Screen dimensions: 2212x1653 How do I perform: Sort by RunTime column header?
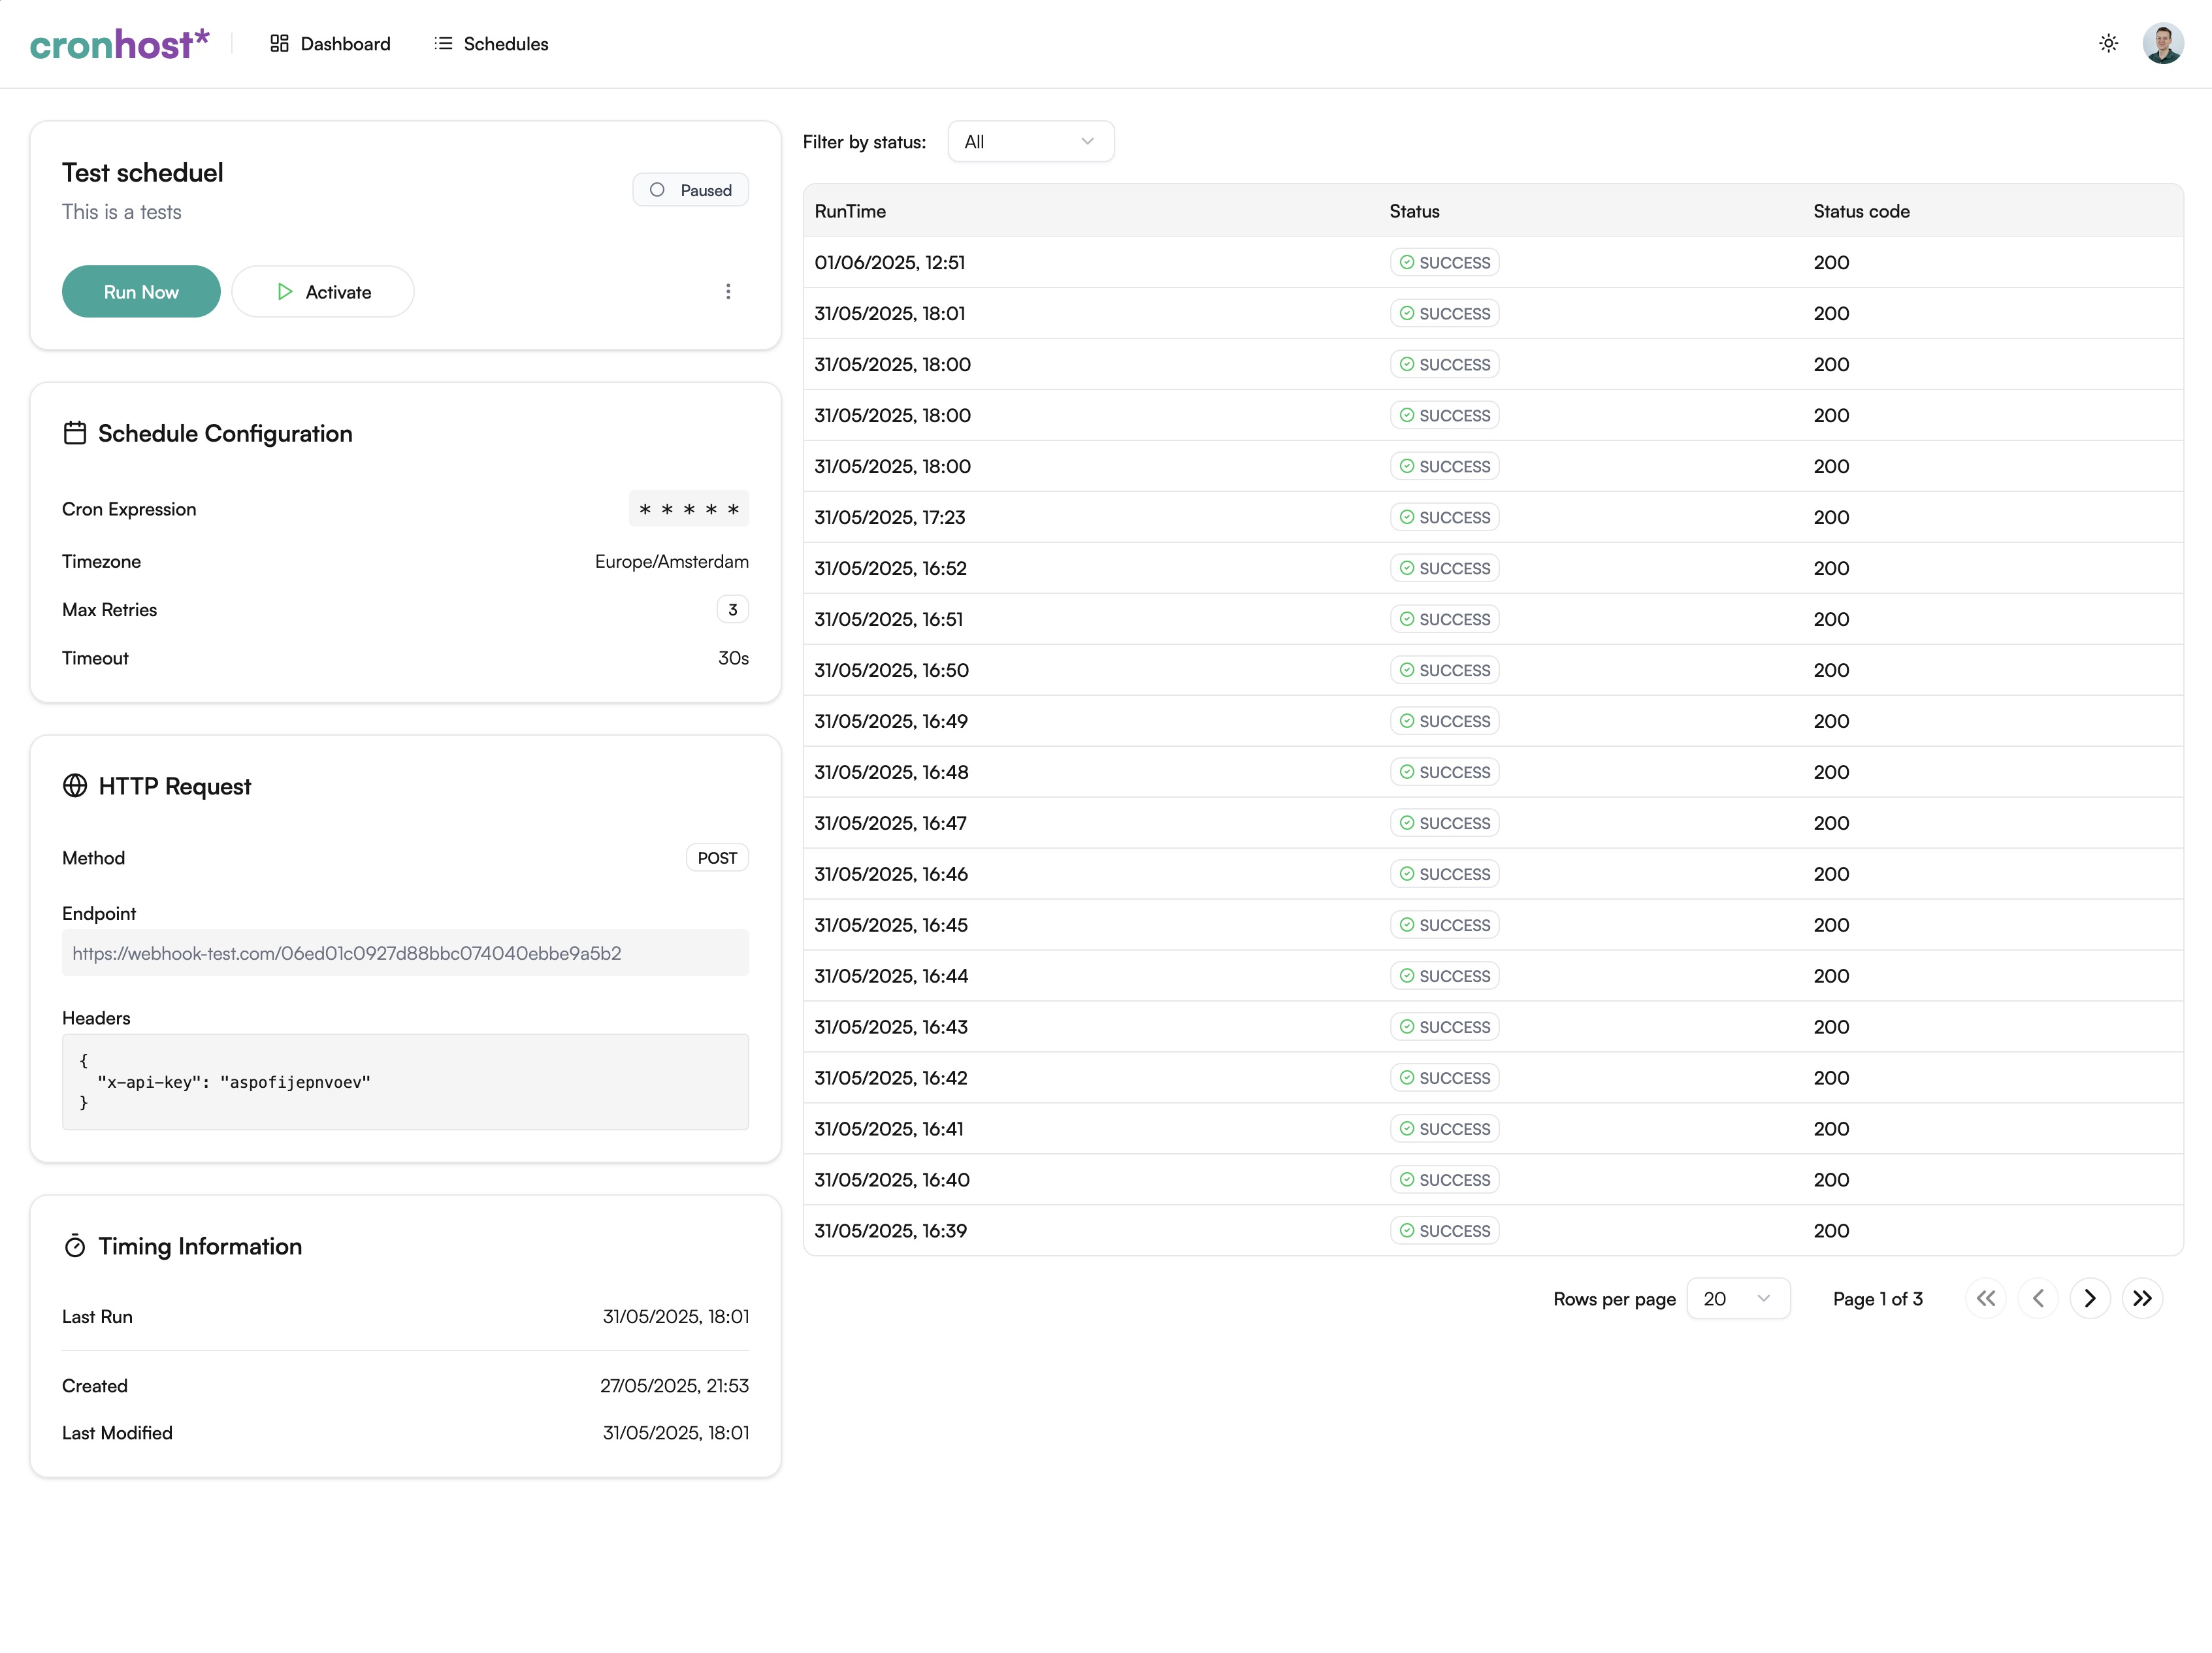coord(850,211)
